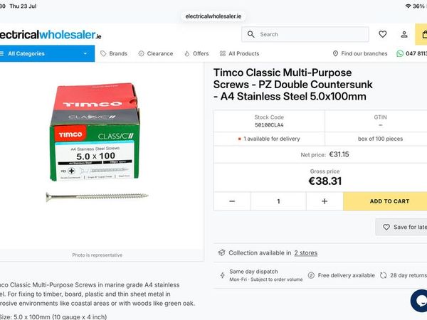Open the user account icon
The width and height of the screenshot is (427, 320).
click(404, 34)
